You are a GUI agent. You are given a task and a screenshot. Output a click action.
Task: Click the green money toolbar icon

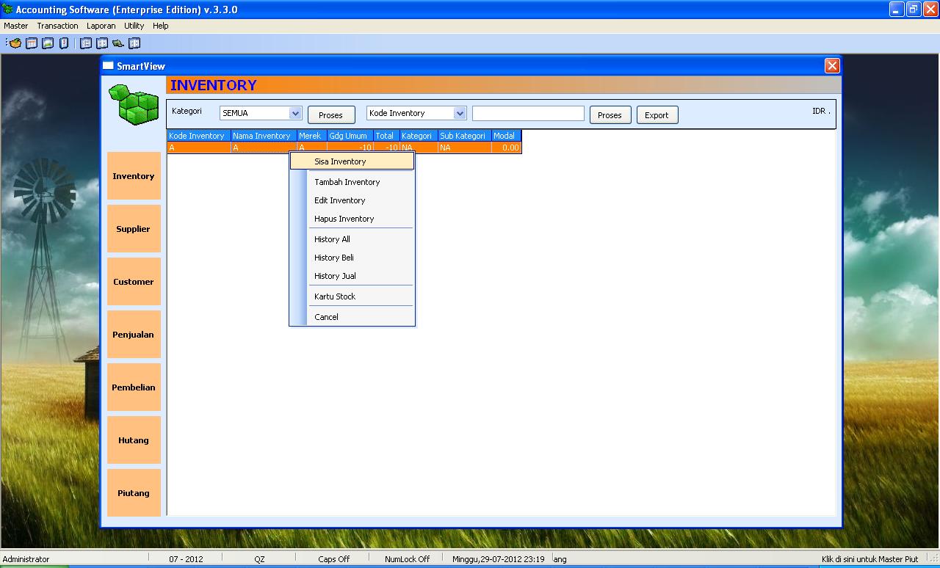(x=118, y=43)
